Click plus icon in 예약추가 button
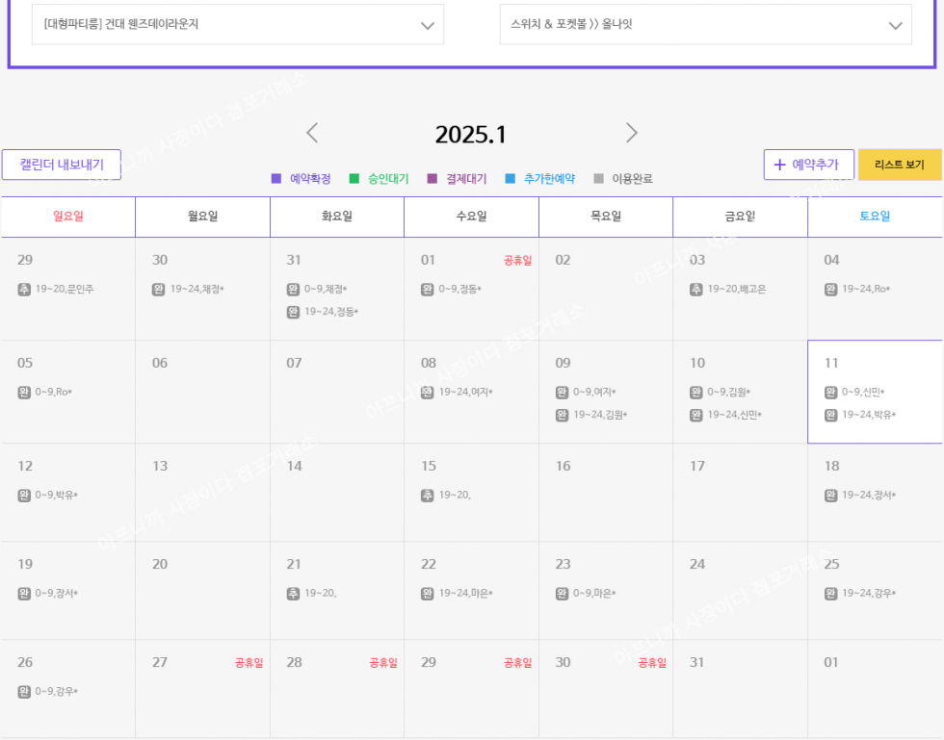Viewport: 944px width, 740px height. coord(779,165)
